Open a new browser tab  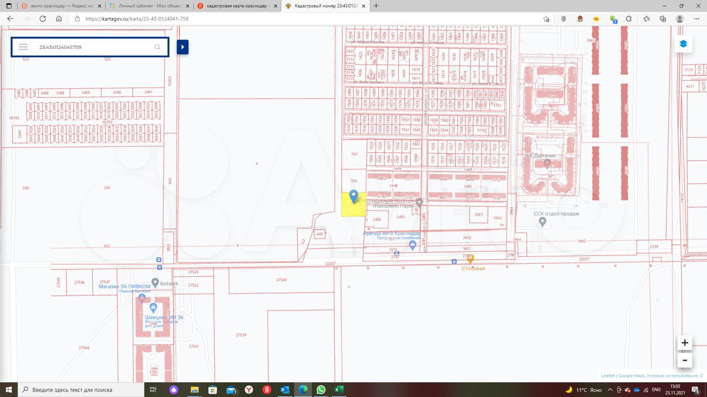click(376, 6)
